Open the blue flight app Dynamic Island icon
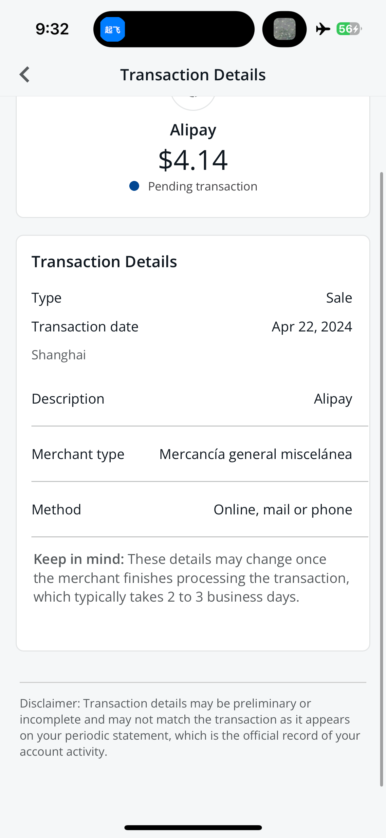The image size is (386, 838). coord(113,30)
